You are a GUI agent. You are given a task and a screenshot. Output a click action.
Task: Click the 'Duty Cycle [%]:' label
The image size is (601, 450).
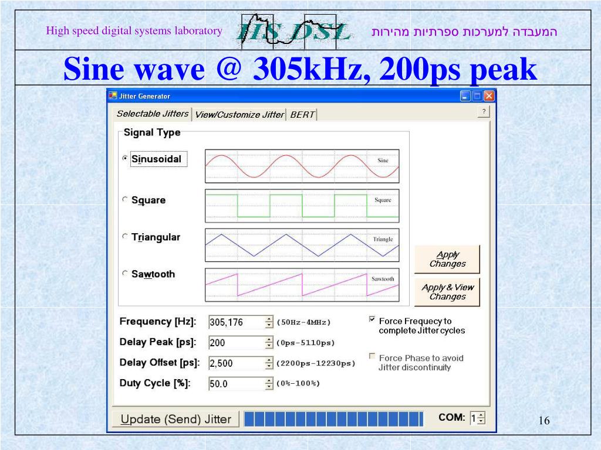click(x=155, y=383)
